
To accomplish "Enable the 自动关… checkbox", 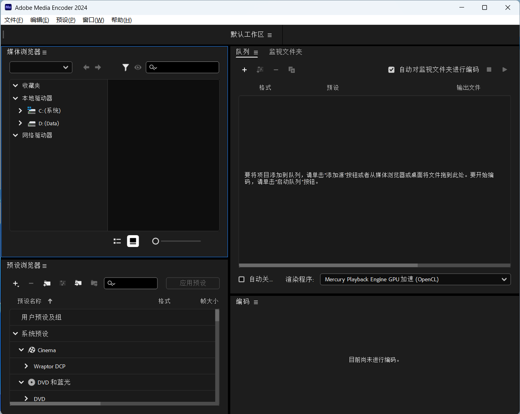I will (242, 279).
